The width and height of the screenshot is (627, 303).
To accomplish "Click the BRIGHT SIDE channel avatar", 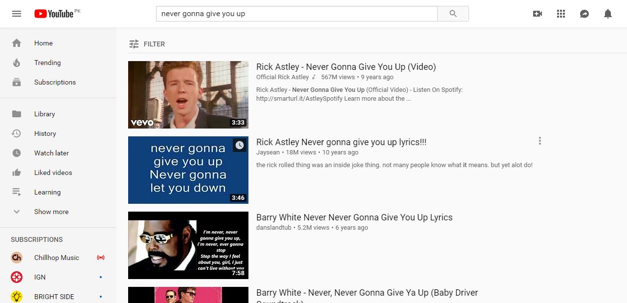I will tap(17, 297).
